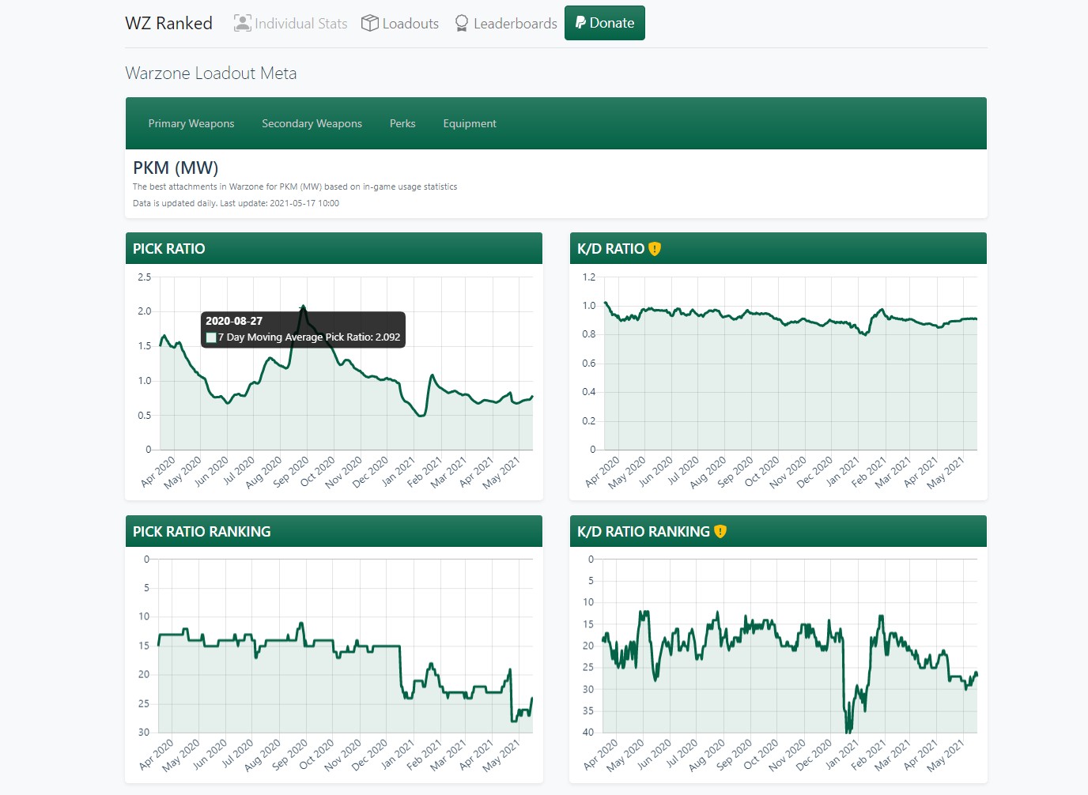This screenshot has width=1088, height=795.
Task: Click the tooltip's pick ratio color swatch
Action: 211,337
